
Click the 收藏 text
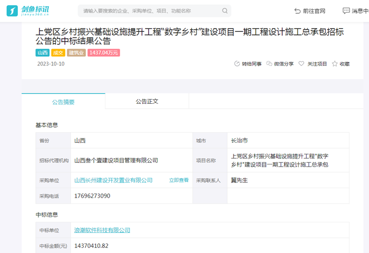[x=345, y=64]
